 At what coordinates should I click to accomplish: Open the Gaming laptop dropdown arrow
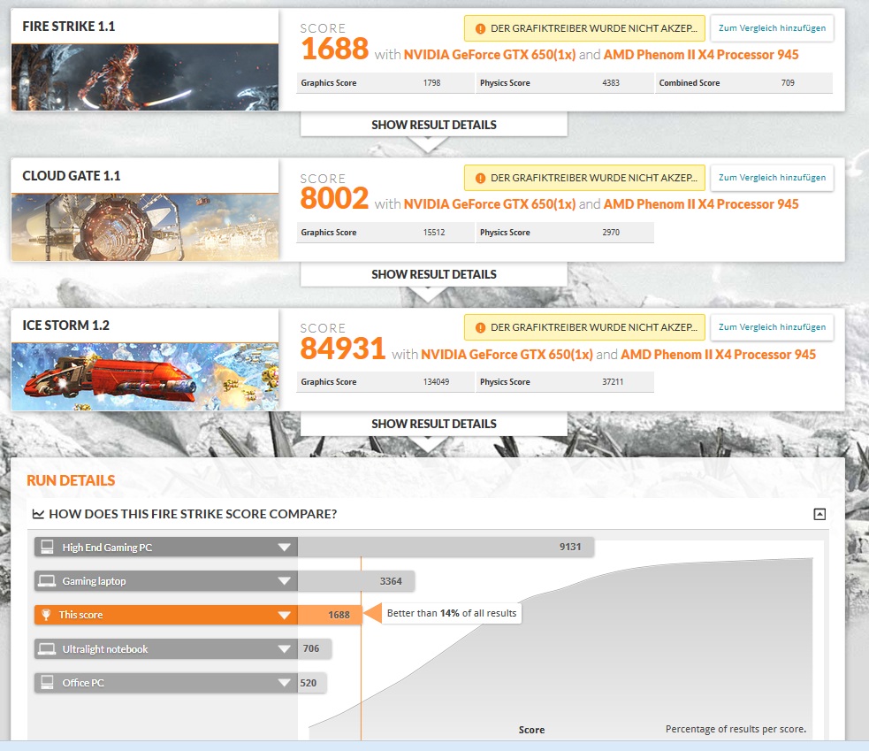click(284, 581)
